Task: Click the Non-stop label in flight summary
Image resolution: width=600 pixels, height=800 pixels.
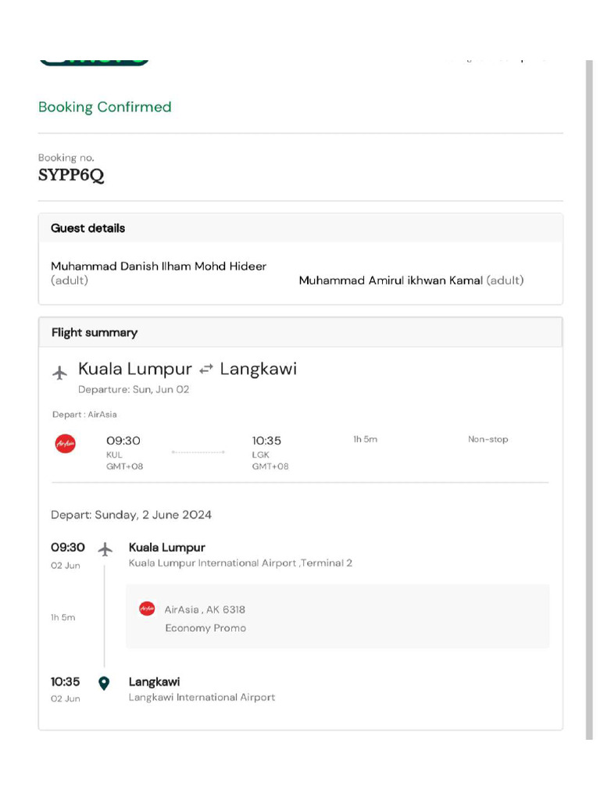Action: 487,439
